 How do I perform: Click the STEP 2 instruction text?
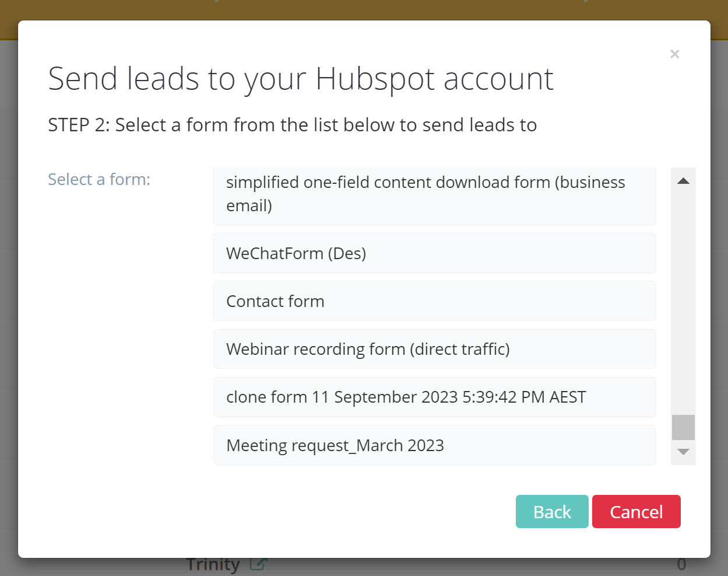[292, 125]
